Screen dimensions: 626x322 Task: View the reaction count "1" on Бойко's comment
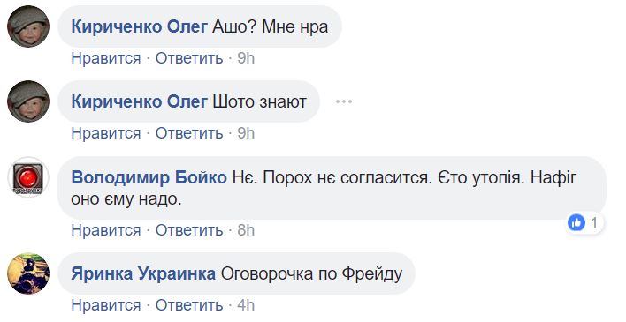tap(594, 223)
